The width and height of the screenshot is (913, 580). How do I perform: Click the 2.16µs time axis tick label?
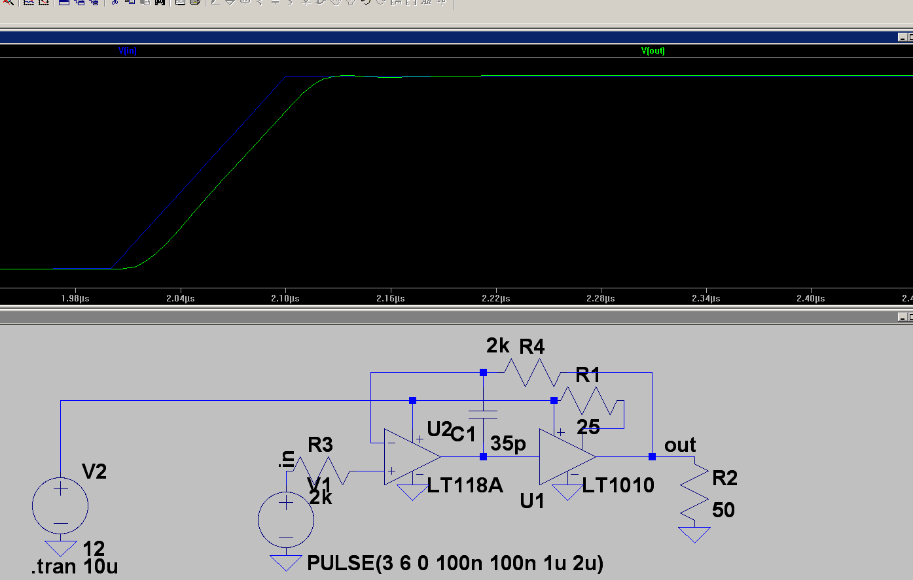point(391,298)
